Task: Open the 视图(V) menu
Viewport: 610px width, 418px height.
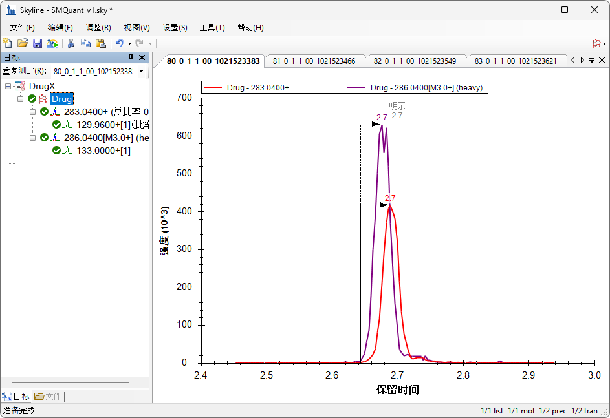Action: [x=136, y=28]
